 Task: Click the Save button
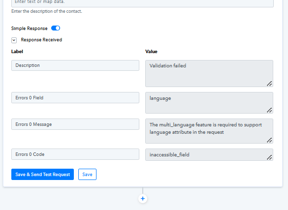(87, 175)
